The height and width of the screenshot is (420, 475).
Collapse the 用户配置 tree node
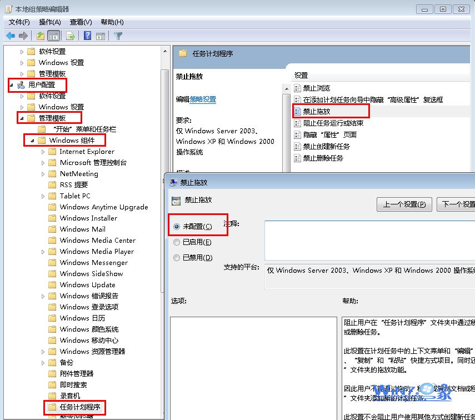[x=12, y=85]
